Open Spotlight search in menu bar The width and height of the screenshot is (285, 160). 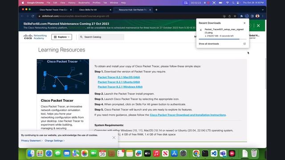pyautogui.click(x=233, y=3)
